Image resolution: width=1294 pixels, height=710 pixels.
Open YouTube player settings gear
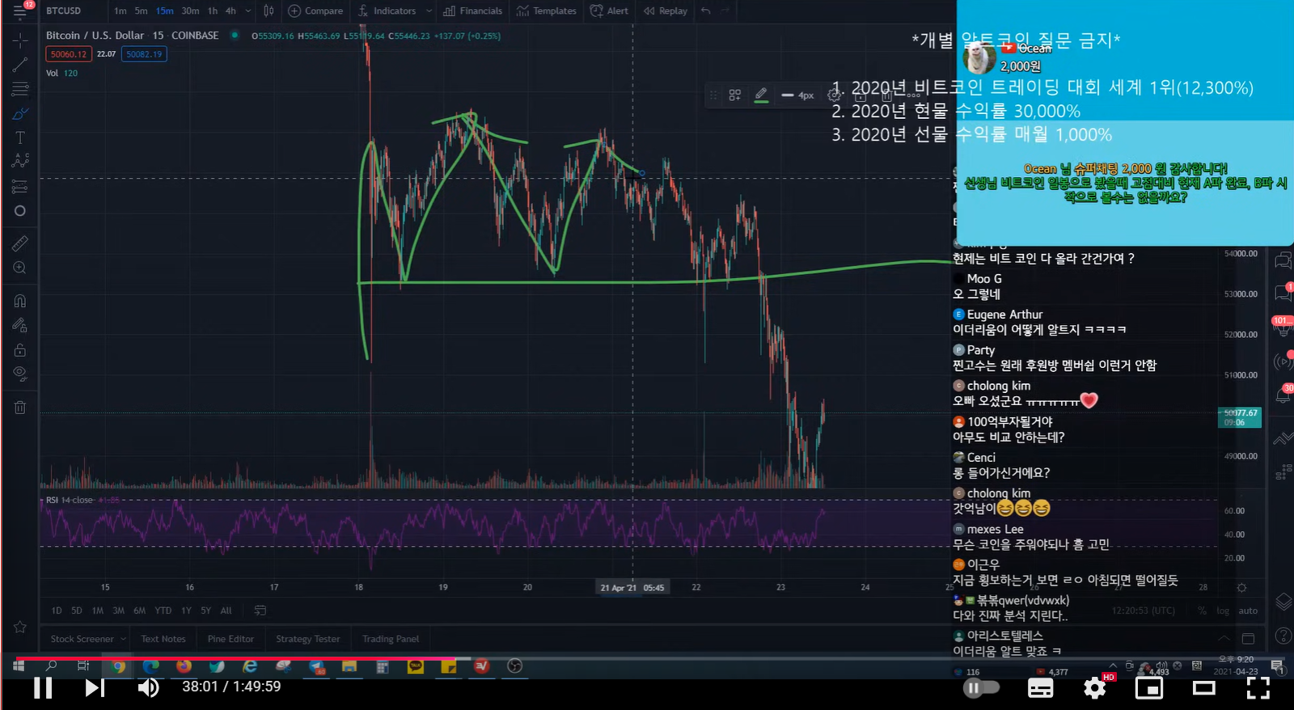point(1095,688)
